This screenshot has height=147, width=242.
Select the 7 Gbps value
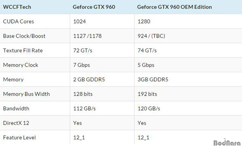click(x=81, y=65)
